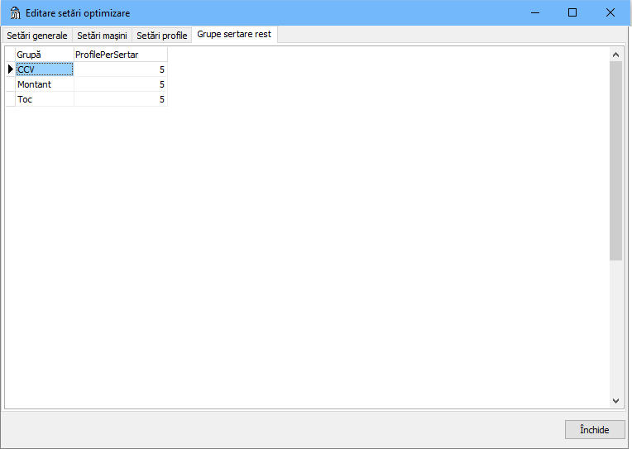Select the Grupe sertare rest tab
Screen dimensions: 632x449
point(234,35)
